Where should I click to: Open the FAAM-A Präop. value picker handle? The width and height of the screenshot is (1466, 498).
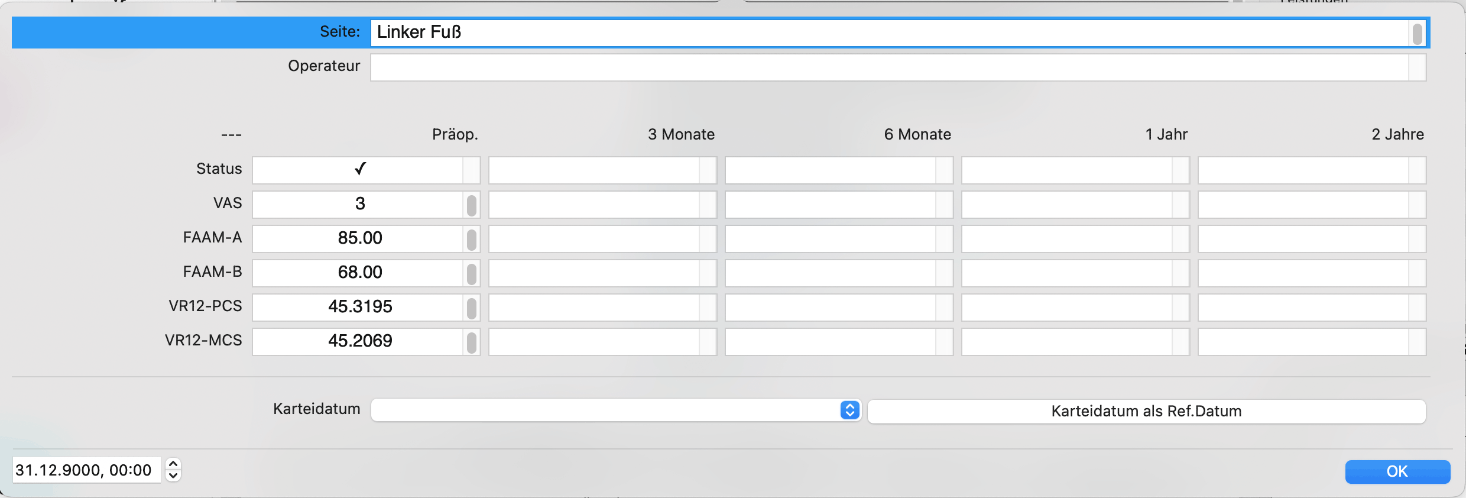coord(471,240)
